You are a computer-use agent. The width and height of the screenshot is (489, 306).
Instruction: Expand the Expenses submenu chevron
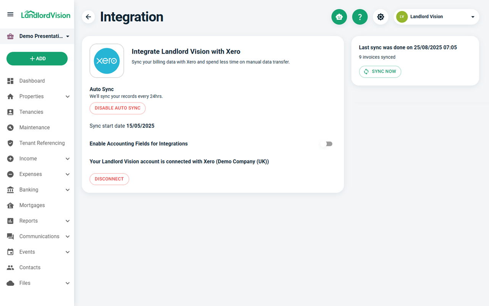[x=68, y=174]
